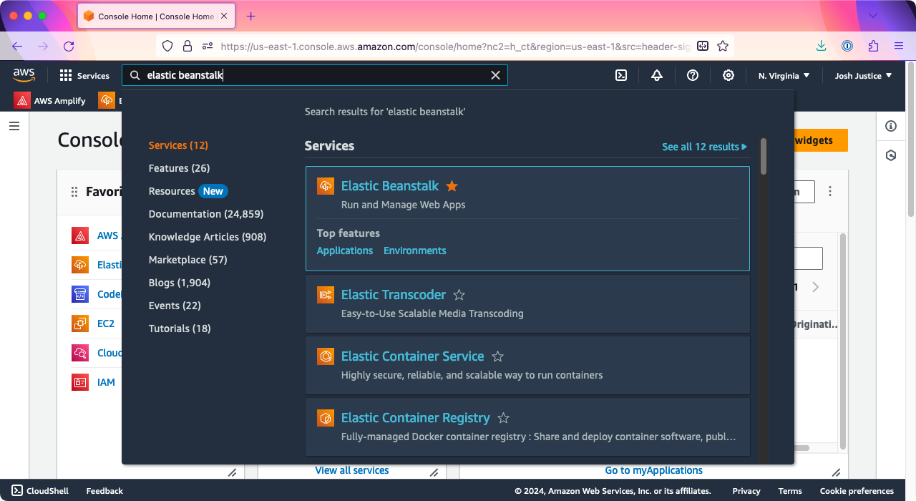Open new browser tab with plus

tap(250, 16)
